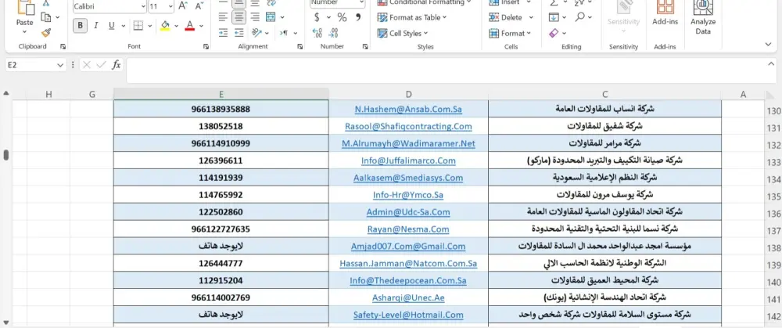Open the Fill Color dropdown arrow
782x328 pixels.
click(176, 26)
